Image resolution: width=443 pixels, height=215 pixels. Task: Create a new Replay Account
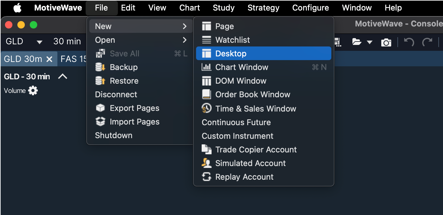click(x=244, y=177)
